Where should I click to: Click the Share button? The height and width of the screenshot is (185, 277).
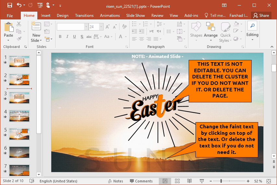coord(261,15)
